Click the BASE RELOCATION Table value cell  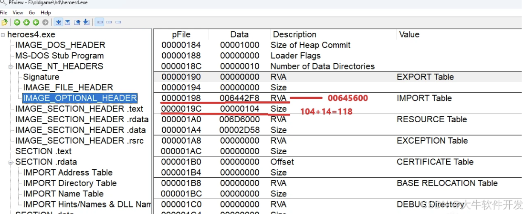pos(447,183)
